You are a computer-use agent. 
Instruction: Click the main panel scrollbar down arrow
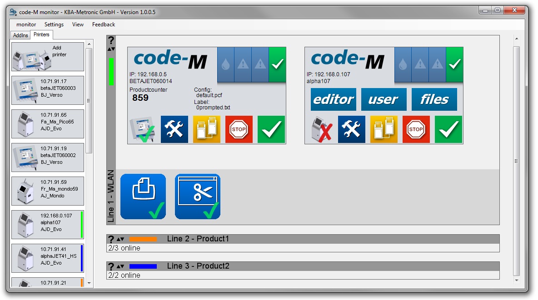click(x=516, y=280)
